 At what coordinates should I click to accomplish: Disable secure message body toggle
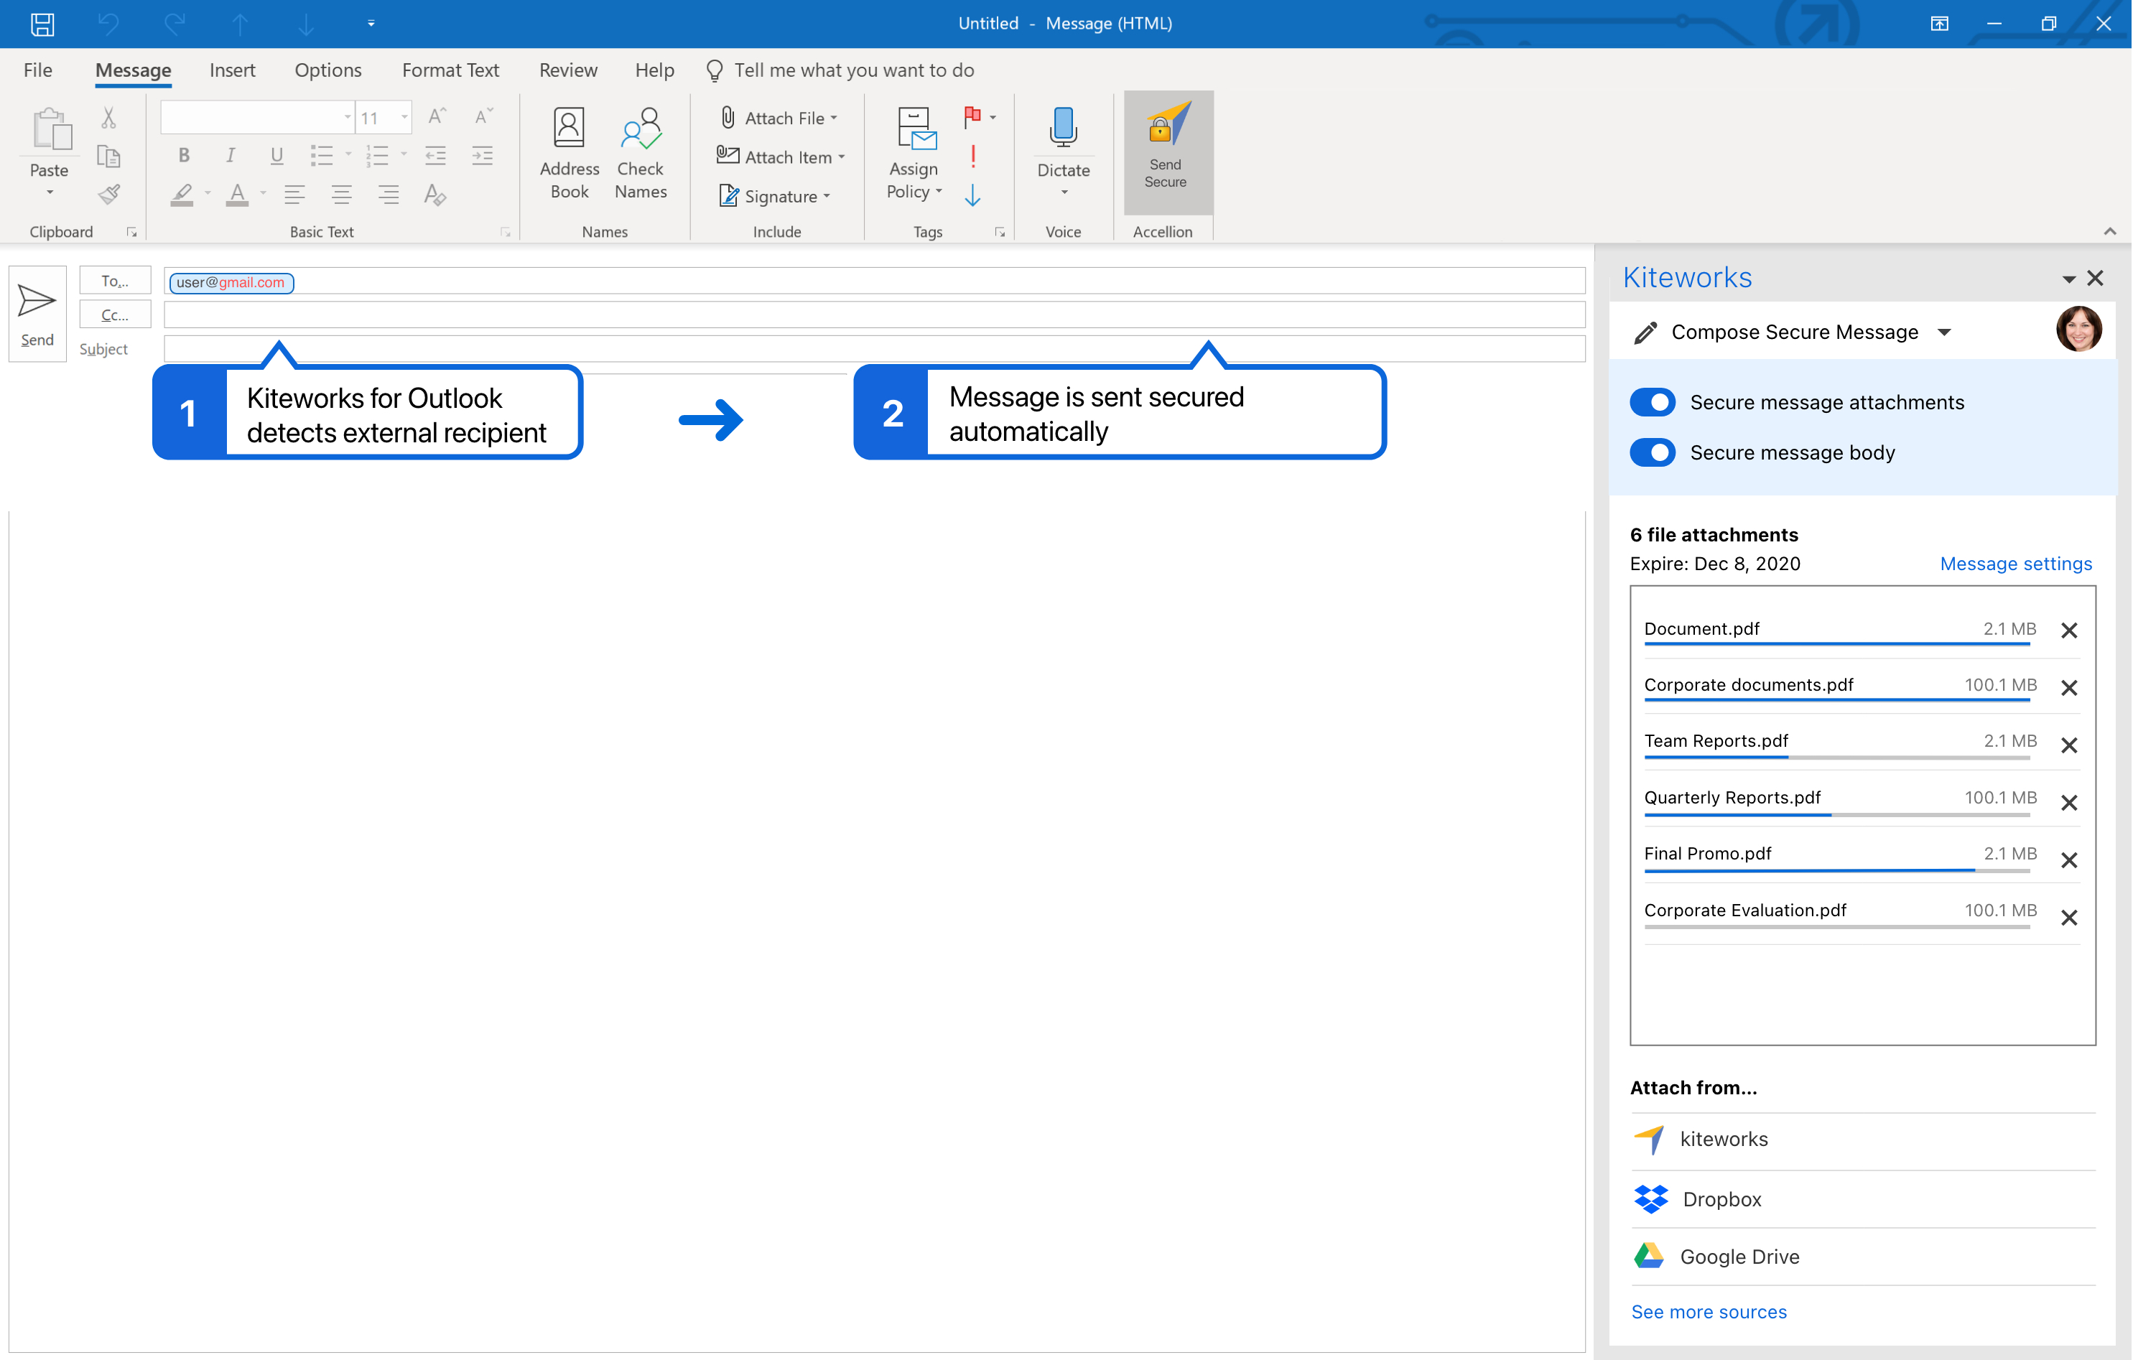tap(1654, 452)
